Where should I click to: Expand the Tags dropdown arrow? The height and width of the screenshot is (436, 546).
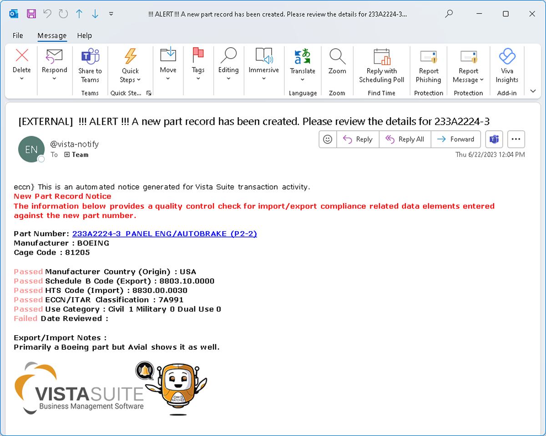click(x=198, y=79)
